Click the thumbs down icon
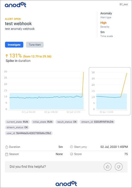The width and height of the screenshot is (132, 188). coord(119,167)
